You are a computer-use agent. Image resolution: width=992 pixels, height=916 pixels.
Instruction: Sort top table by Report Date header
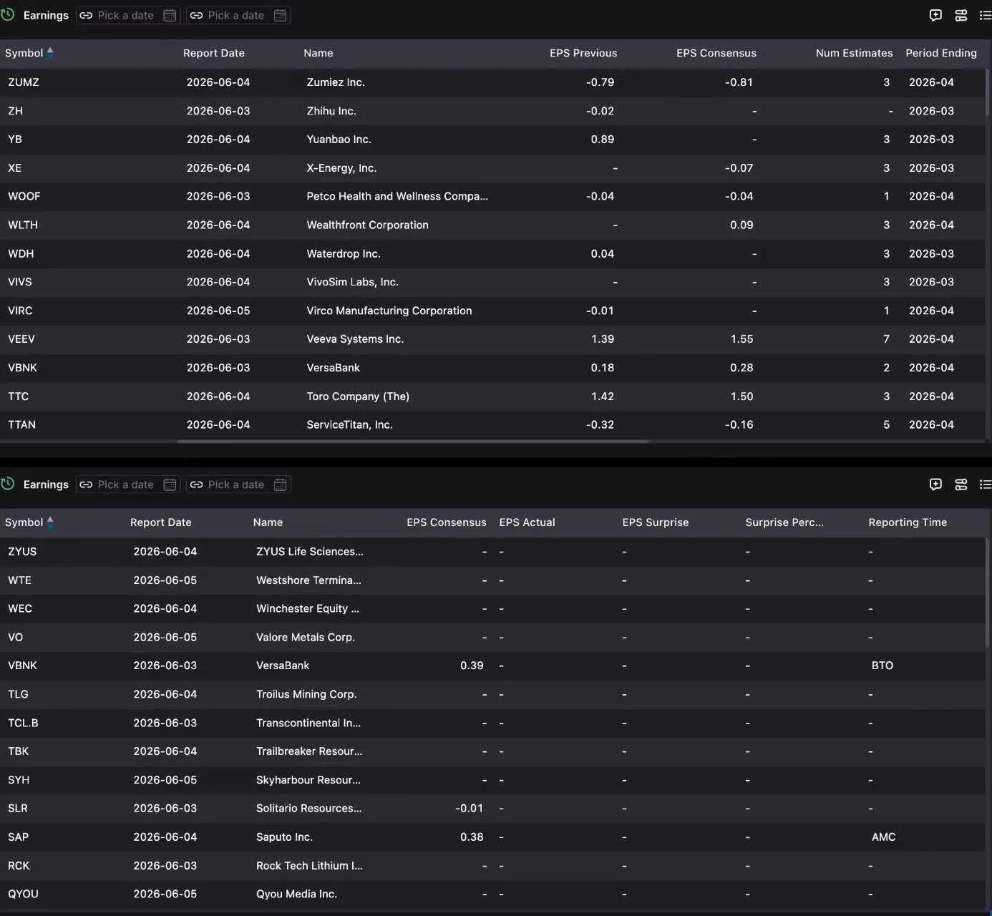[214, 53]
